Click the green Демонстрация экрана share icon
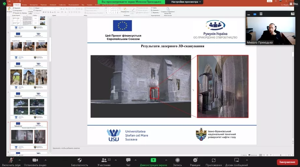The image size is (300, 167). click(x=153, y=160)
